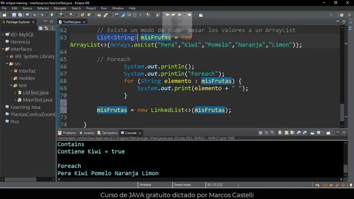This screenshot has width=354, height=199.
Task: Close the ListTest.java editor tab
Action: pos(84,22)
